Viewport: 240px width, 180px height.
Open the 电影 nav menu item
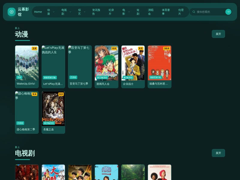(x=124, y=12)
